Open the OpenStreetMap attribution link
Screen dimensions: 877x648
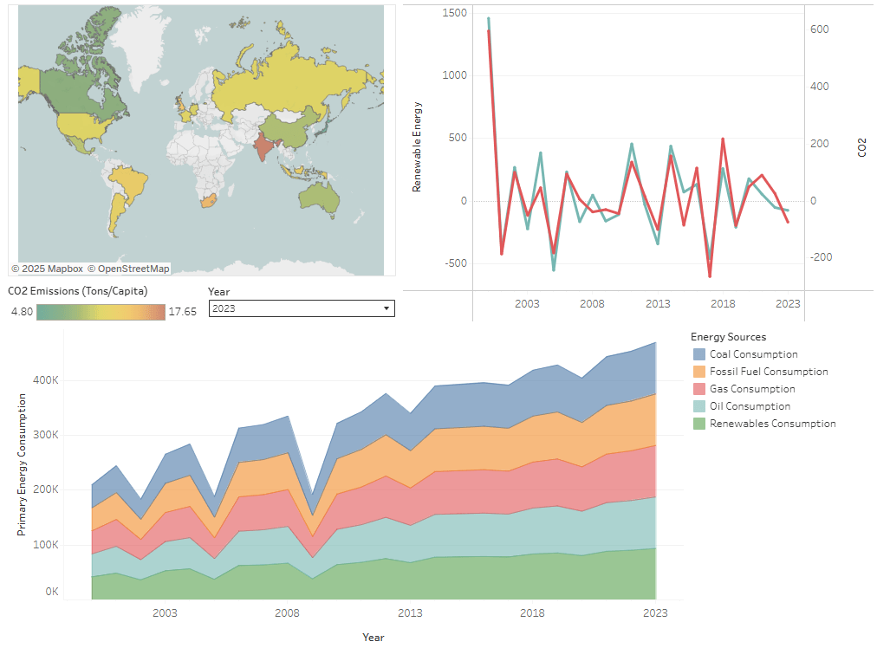point(128,269)
